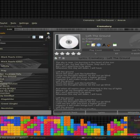Click the seek slider knob near 0:09

pos(21,29)
